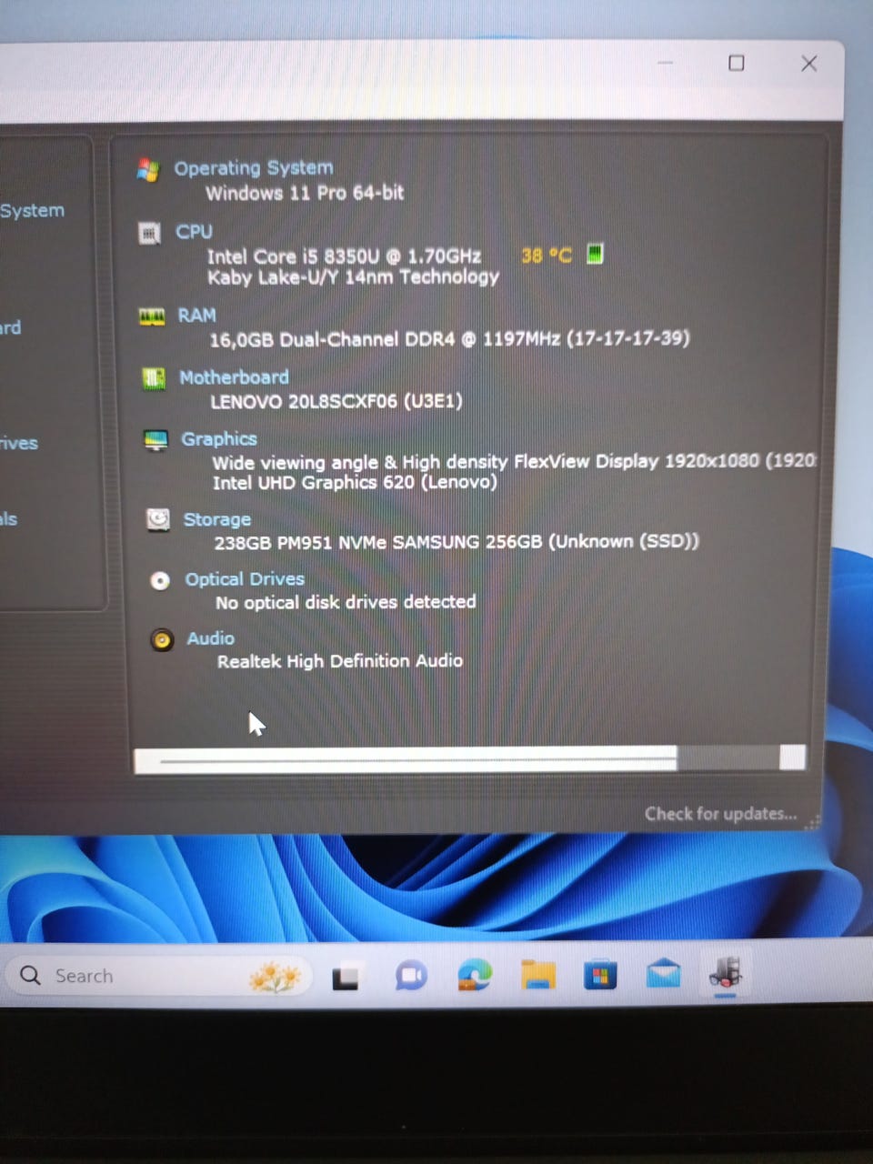Image resolution: width=873 pixels, height=1164 pixels.
Task: Click the RAM memory stick icon
Action: pos(151,316)
